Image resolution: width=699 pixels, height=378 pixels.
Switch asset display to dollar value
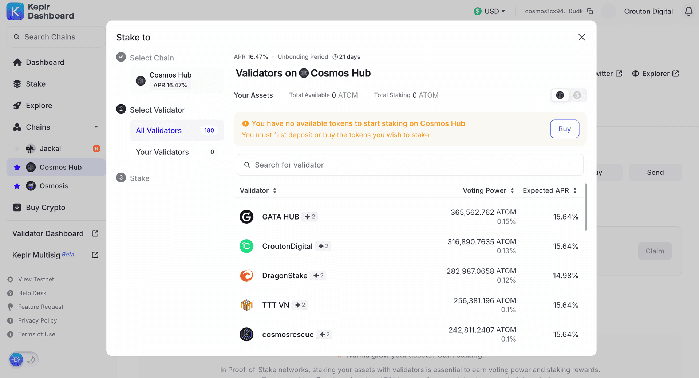(x=577, y=95)
